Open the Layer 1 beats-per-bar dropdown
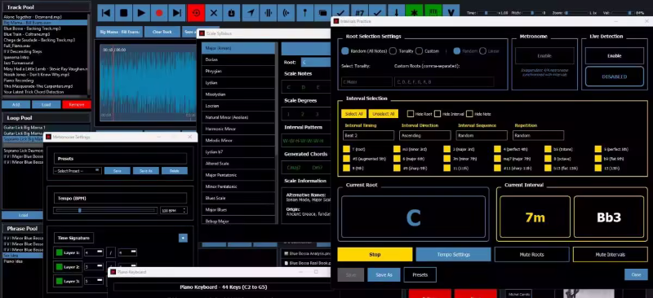 tap(94, 252)
